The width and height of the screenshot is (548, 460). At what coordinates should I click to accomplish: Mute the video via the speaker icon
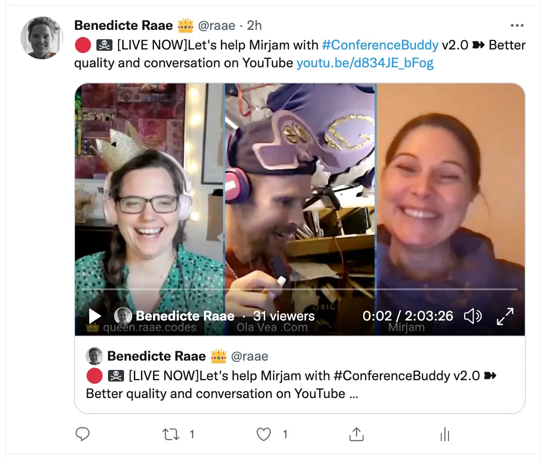click(x=473, y=316)
